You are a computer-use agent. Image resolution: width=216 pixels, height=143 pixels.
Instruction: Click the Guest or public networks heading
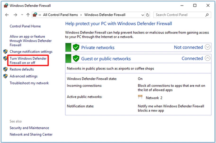(x=106, y=59)
